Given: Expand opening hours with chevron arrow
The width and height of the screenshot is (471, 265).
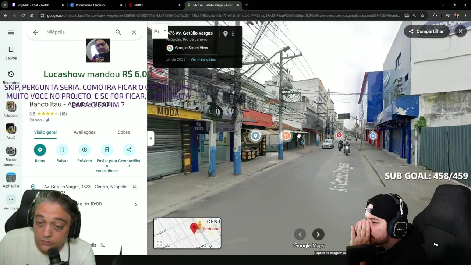Looking at the screenshot, I should (136, 205).
